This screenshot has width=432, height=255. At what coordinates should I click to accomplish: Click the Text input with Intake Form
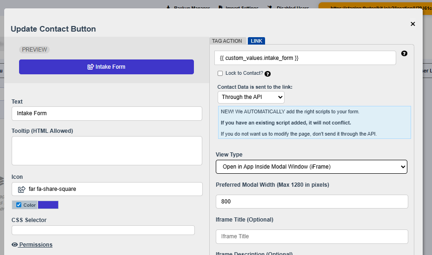[x=107, y=113]
